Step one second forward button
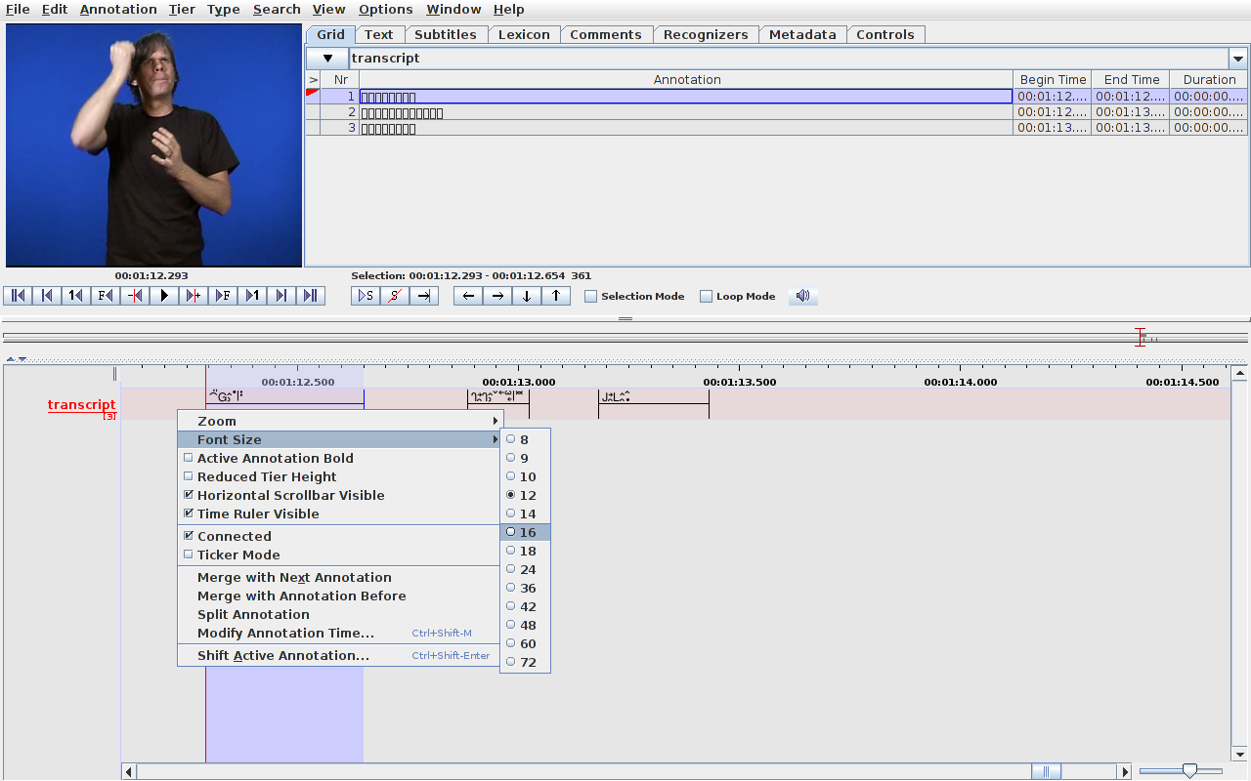This screenshot has height=781, width=1251. (x=252, y=296)
